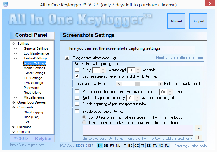This screenshot has height=152, width=217.
Task: Click the Settings arrow icon in Control Panel
Action: coord(13,44)
